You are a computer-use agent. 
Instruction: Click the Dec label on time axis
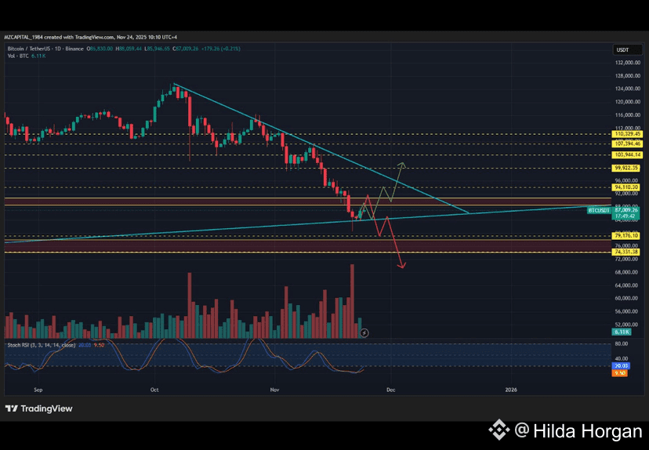(390, 390)
